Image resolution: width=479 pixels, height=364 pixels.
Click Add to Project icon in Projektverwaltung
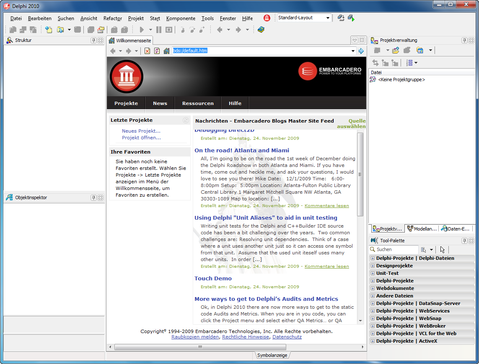[x=396, y=50]
